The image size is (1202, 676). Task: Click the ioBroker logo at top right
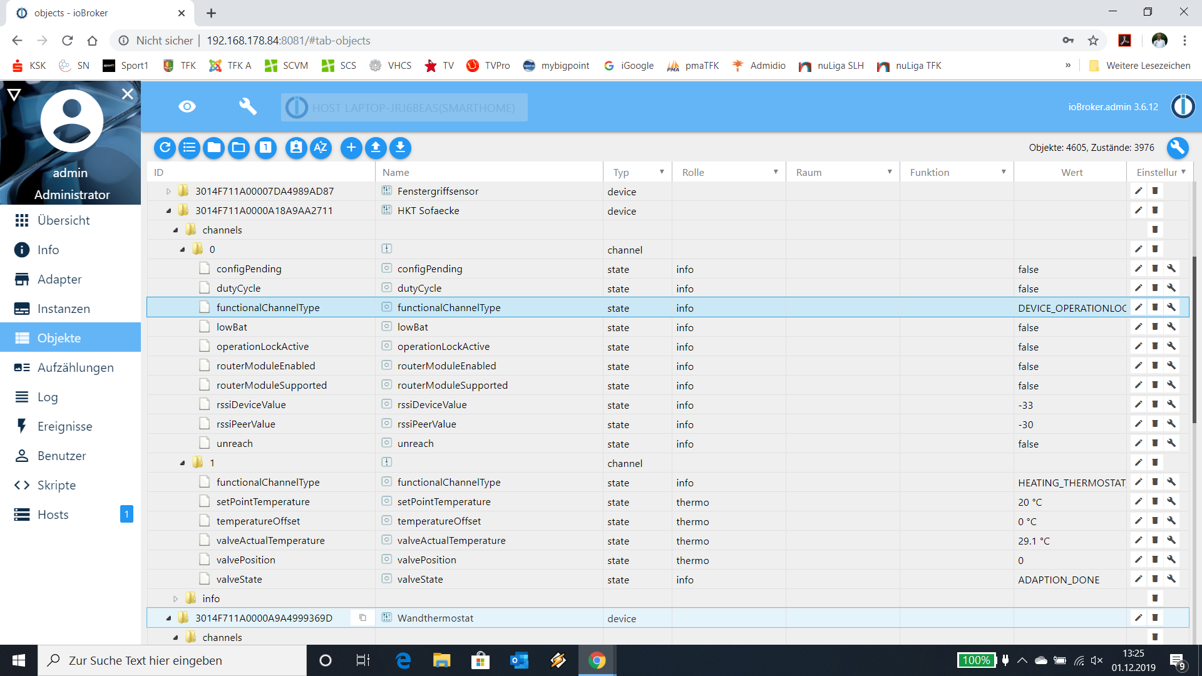pyautogui.click(x=1183, y=106)
